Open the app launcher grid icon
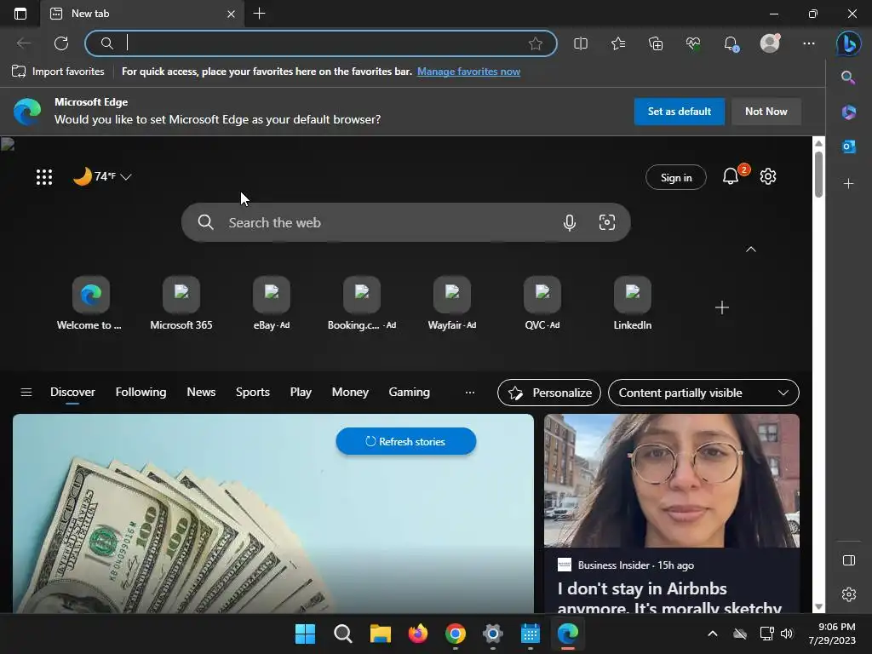The width and height of the screenshot is (872, 654). point(44,177)
